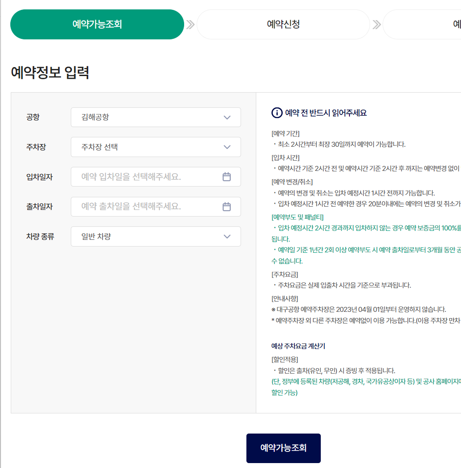Select the 예약가능조회 step tab
The image size is (461, 468).
coord(97,24)
